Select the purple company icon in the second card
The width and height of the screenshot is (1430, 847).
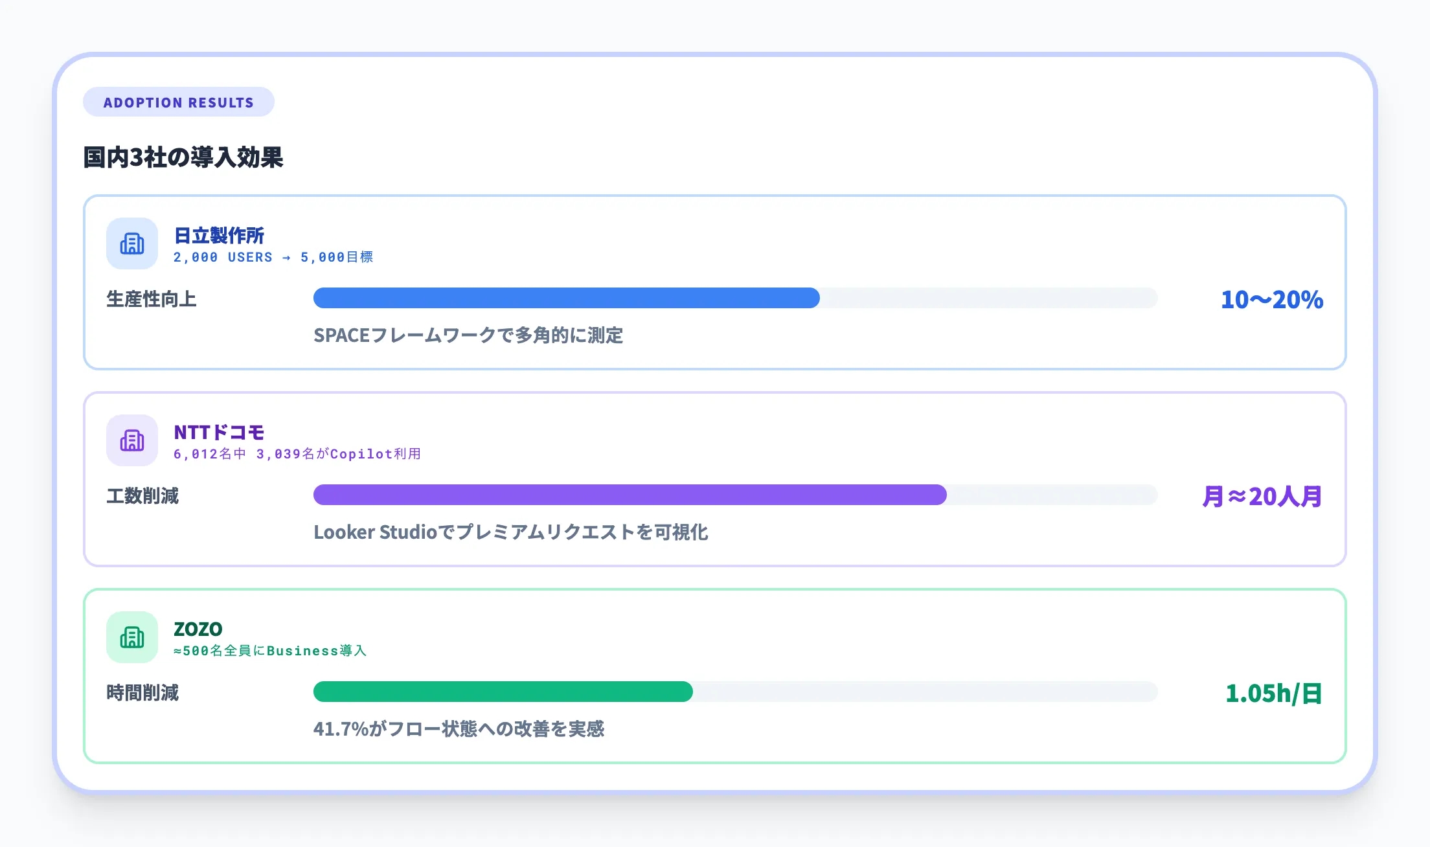coord(131,440)
